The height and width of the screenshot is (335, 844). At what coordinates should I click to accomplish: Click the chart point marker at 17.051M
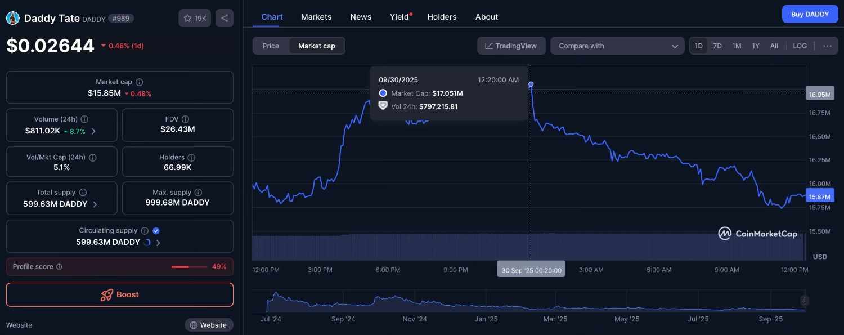point(531,84)
